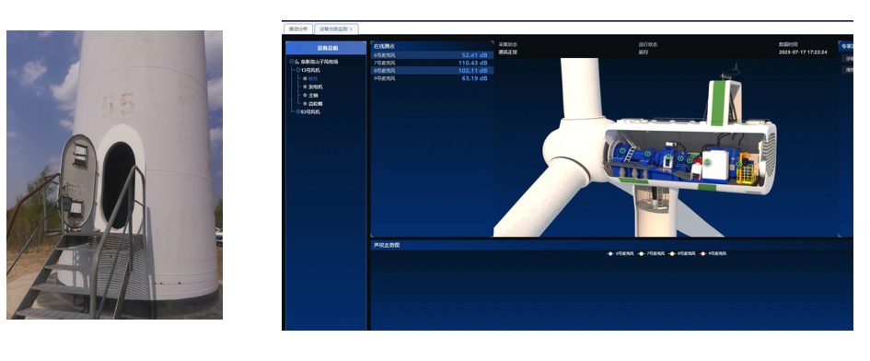Click the green sensor marker on the white generator cabinet
870x361 pixels.
pyautogui.click(x=707, y=161)
